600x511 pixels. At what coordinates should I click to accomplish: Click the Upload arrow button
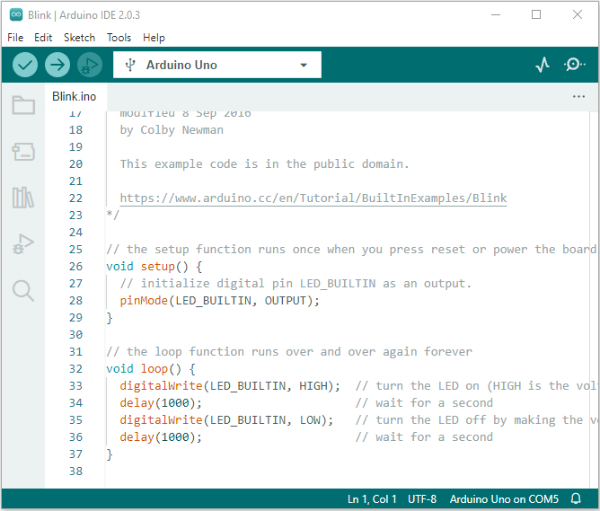point(57,65)
